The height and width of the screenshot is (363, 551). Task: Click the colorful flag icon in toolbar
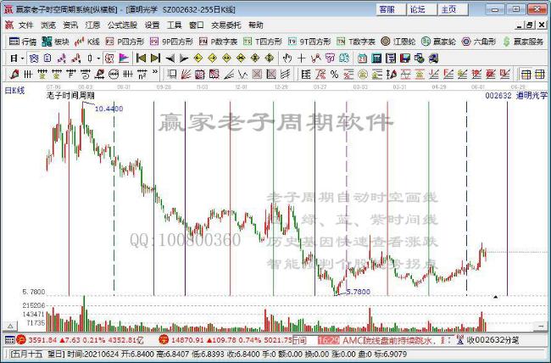point(124,59)
